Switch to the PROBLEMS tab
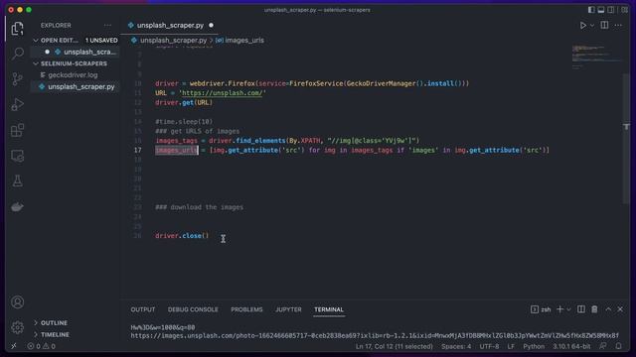Screen dimensions: 636x357 tap(246, 309)
